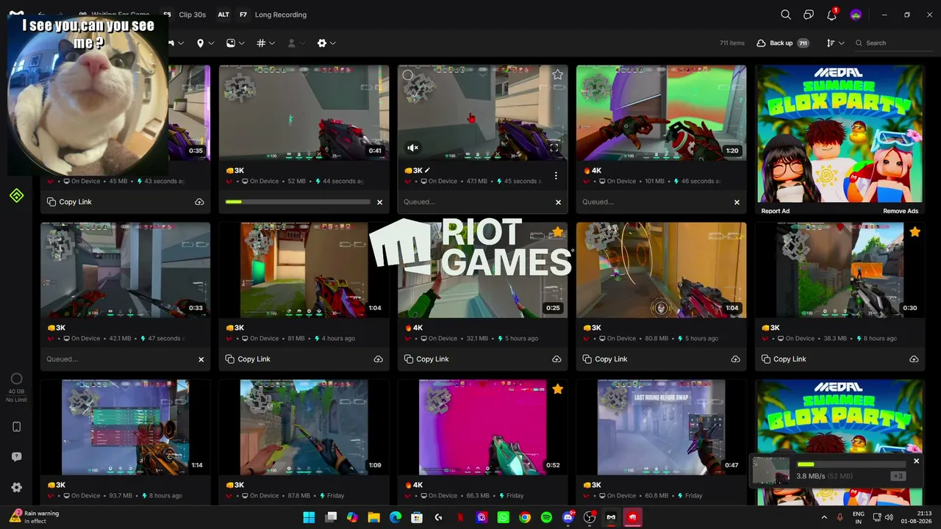Viewport: 941px width, 529px height.
Task: Open WhatsApp from the taskbar
Action: [x=503, y=517]
